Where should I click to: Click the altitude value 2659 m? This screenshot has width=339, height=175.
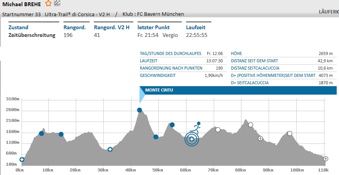[x=326, y=53]
